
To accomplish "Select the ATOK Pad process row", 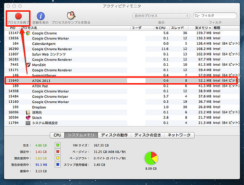I will (122, 86).
